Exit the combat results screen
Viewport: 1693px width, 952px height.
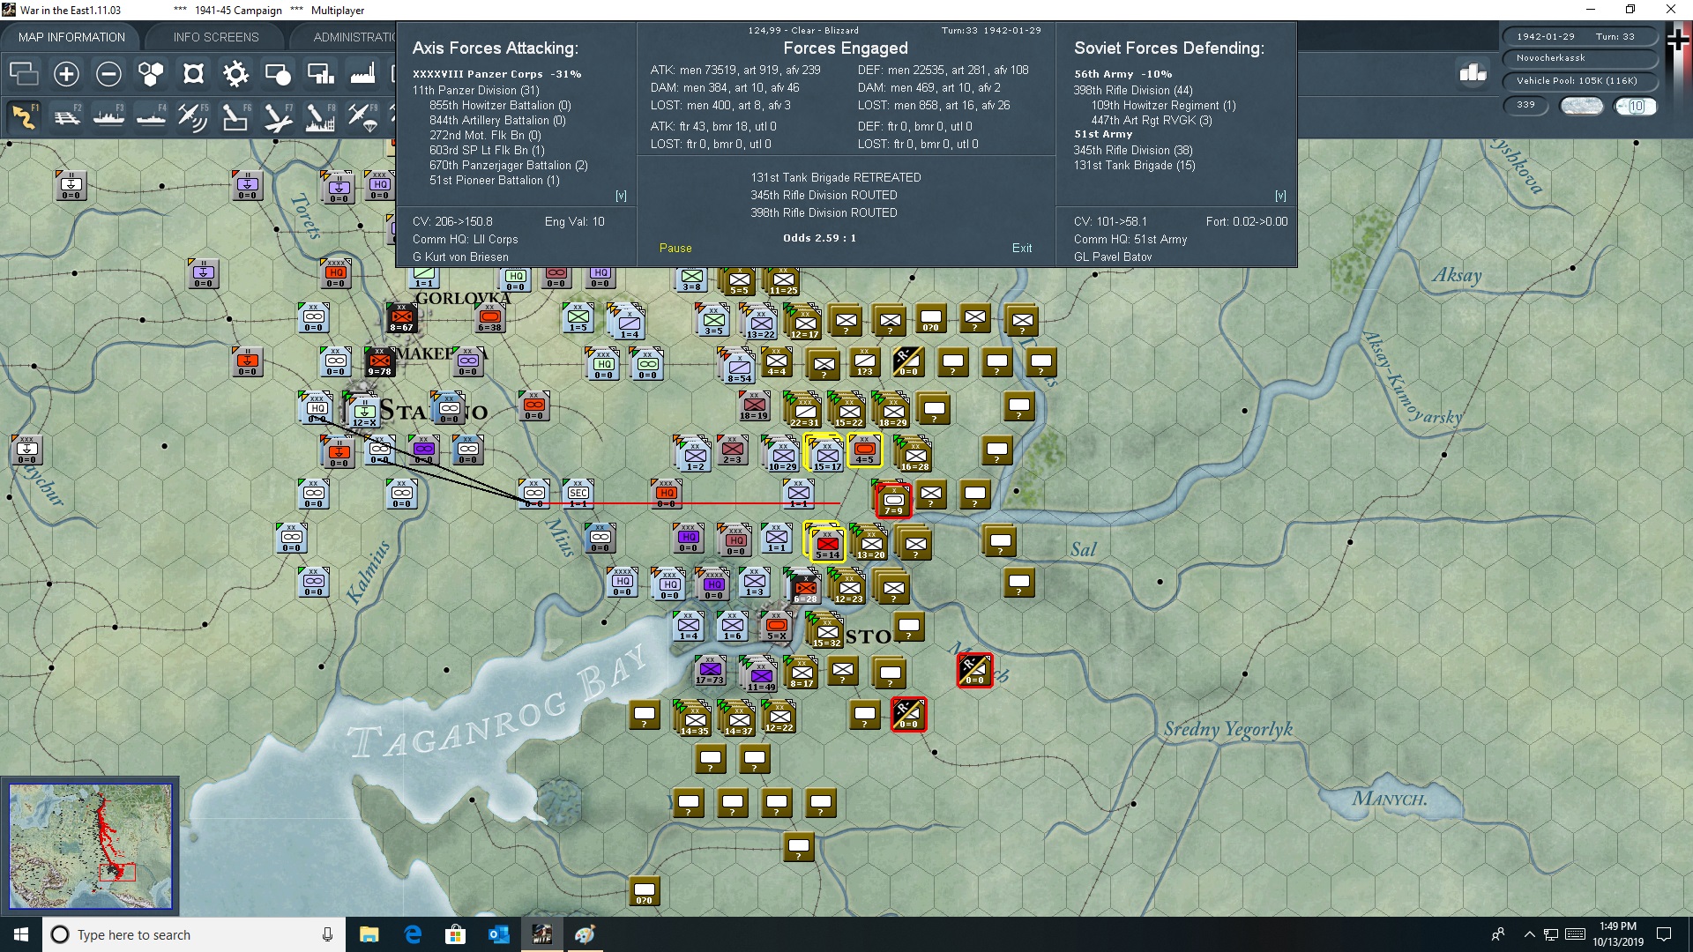(1022, 248)
